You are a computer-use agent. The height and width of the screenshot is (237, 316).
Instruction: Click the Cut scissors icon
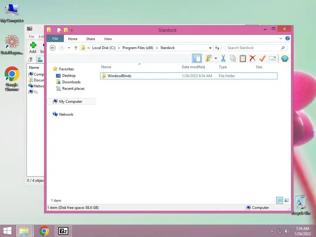tap(223, 58)
